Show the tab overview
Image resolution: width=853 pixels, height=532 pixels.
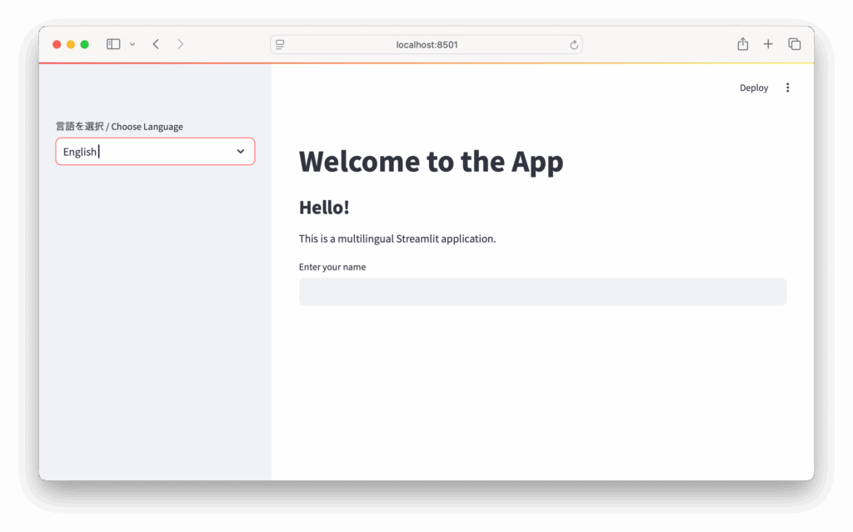(794, 44)
